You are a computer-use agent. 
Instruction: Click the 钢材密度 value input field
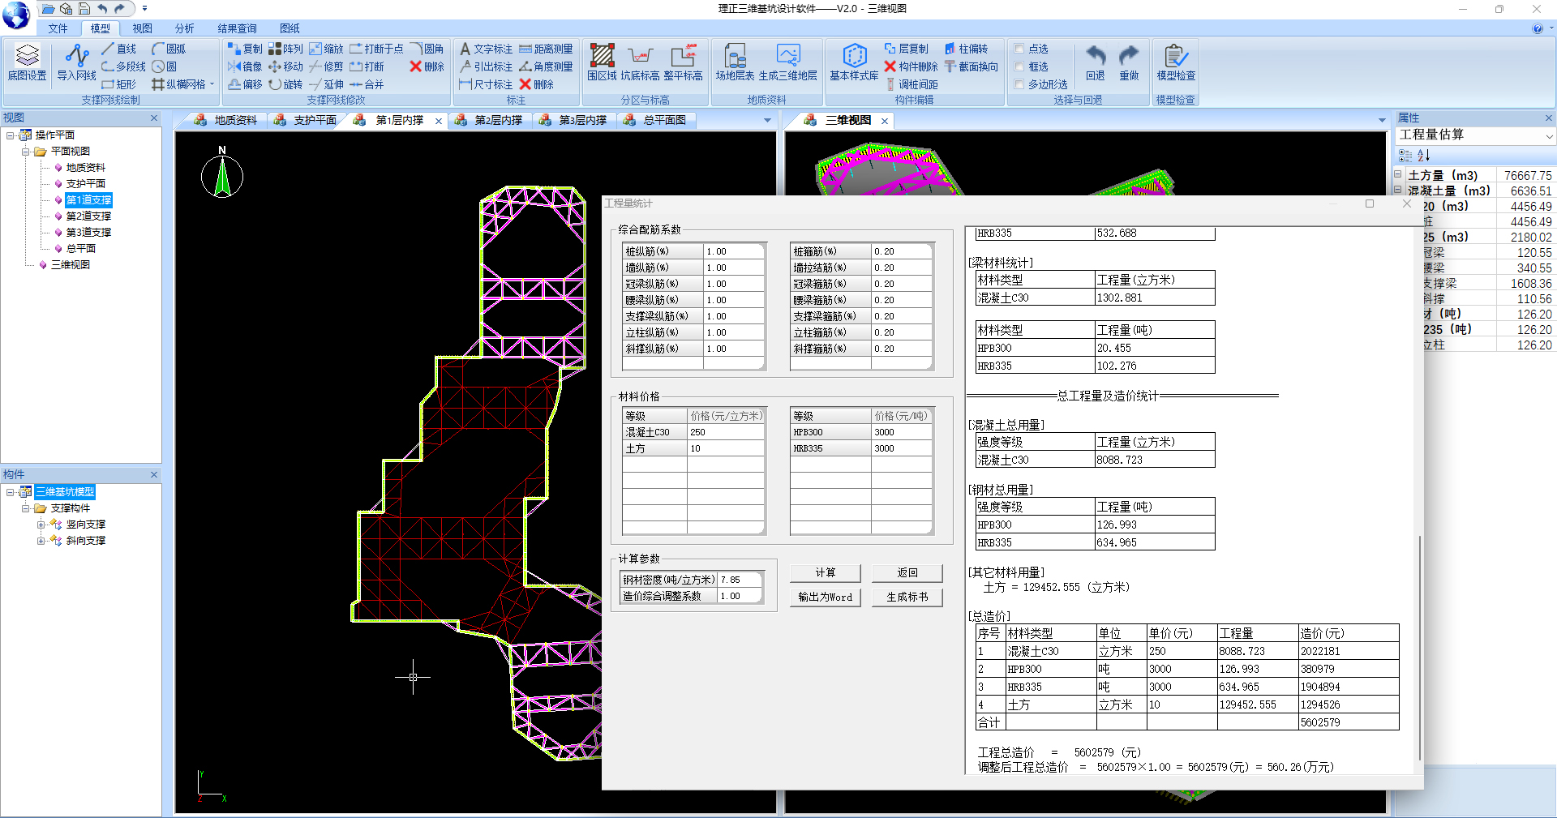[x=740, y=580]
